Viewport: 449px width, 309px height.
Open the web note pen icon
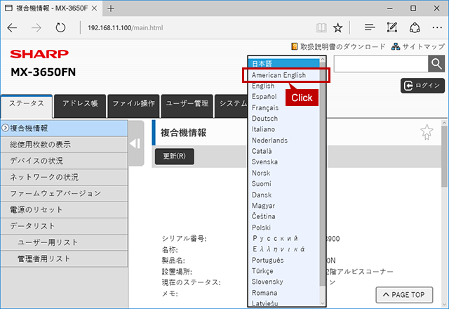(392, 27)
